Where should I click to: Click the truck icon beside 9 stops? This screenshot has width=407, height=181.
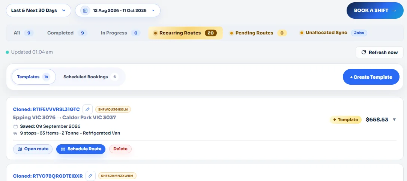pyautogui.click(x=16, y=133)
